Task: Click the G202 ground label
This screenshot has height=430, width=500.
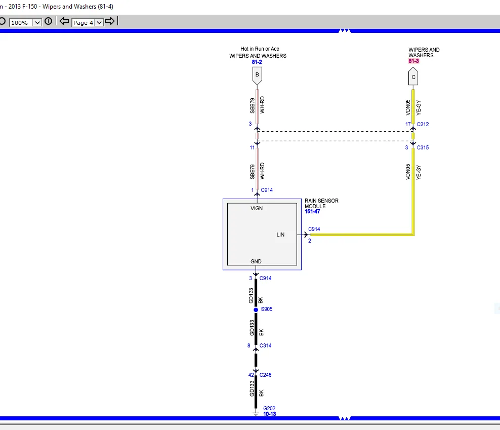Action: (269, 408)
